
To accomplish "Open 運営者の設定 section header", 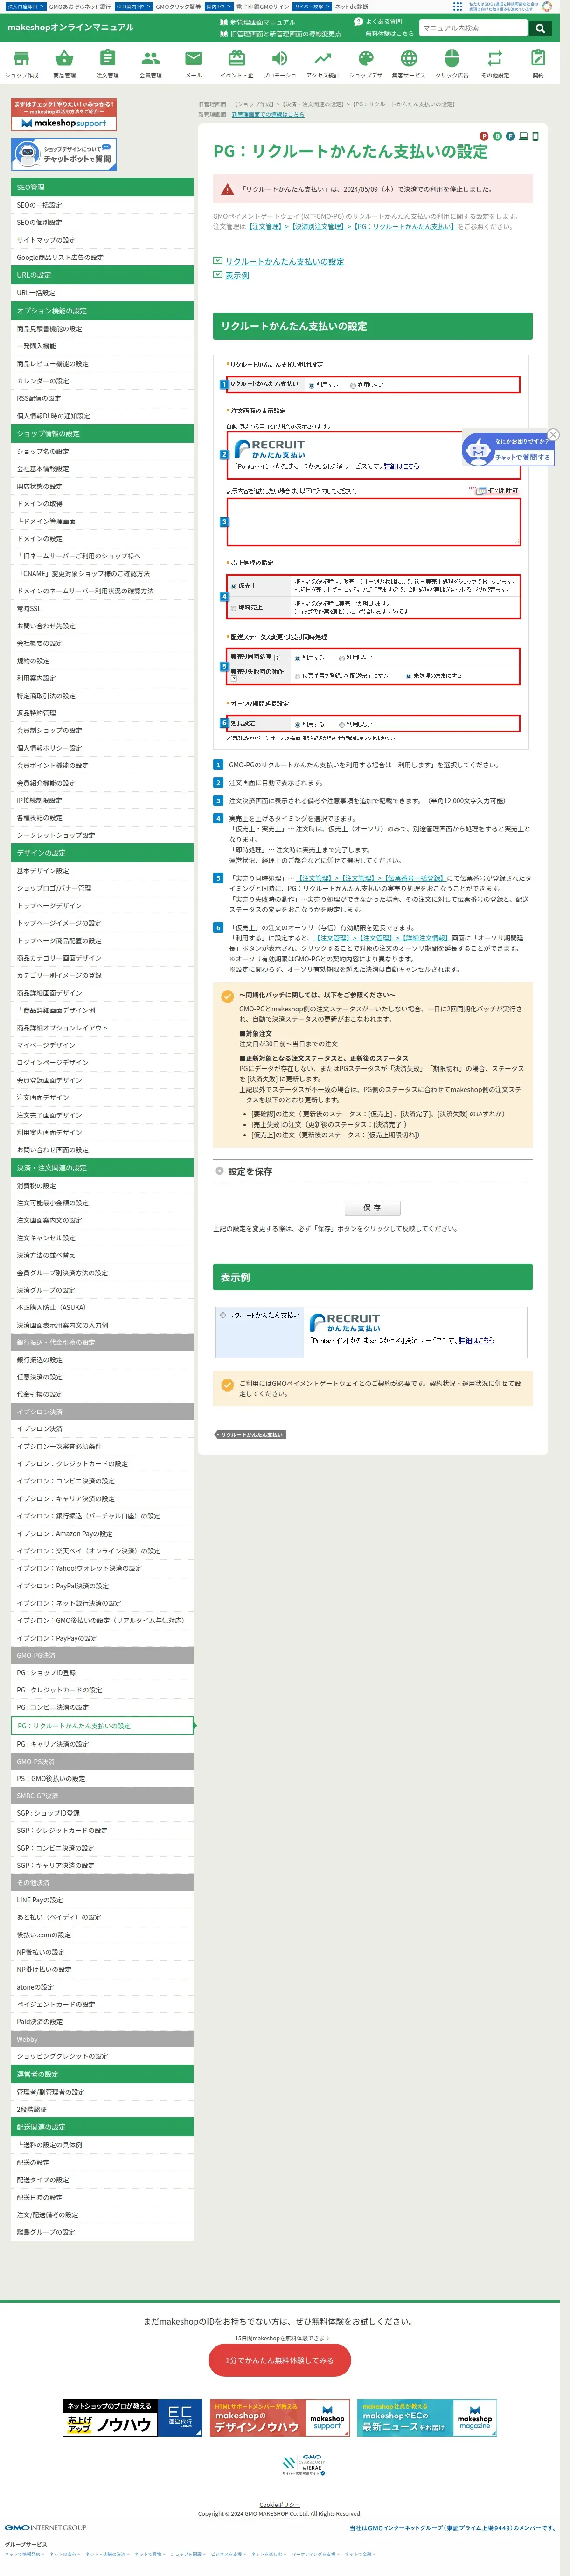I will click(x=102, y=2074).
